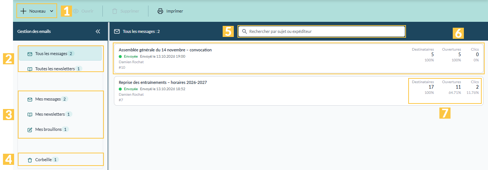Click the green Envoyée status dot of Assemblée générale
Screen dimensions: 488x170
(x=120, y=57)
